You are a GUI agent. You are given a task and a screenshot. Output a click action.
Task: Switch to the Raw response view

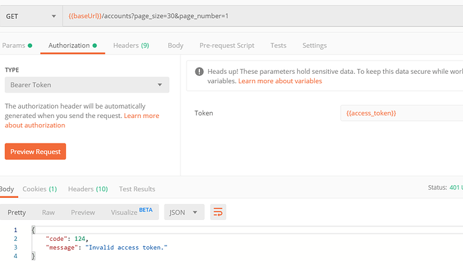tap(48, 212)
